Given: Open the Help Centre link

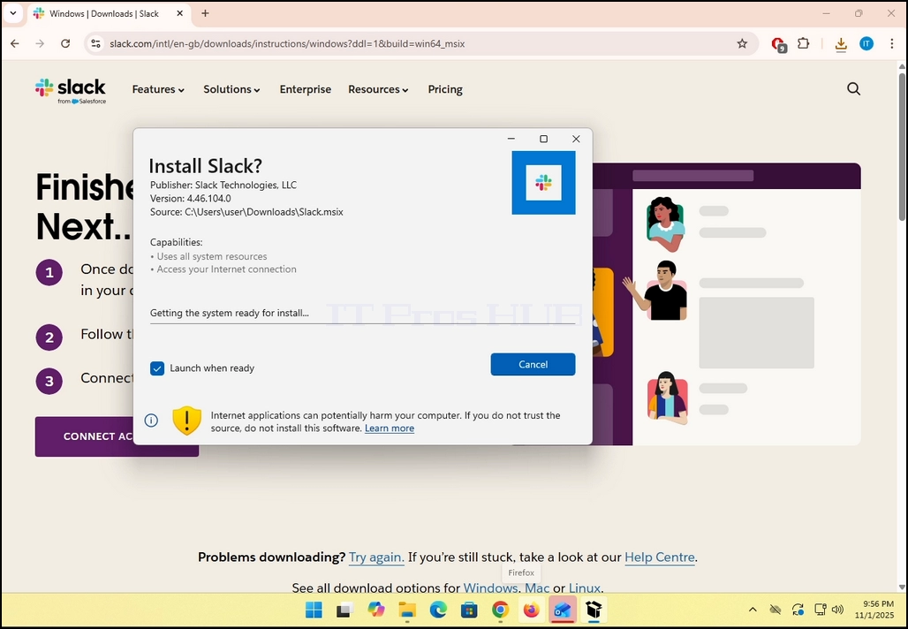Looking at the screenshot, I should pyautogui.click(x=660, y=557).
